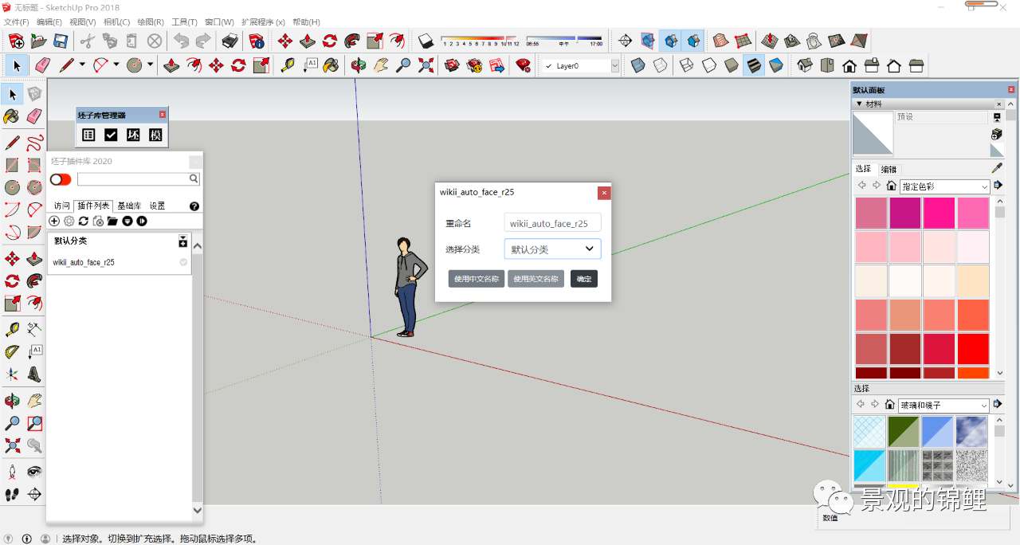Click the 模 icon in 坯子库管理器
This screenshot has width=1020, height=545.
pos(155,135)
